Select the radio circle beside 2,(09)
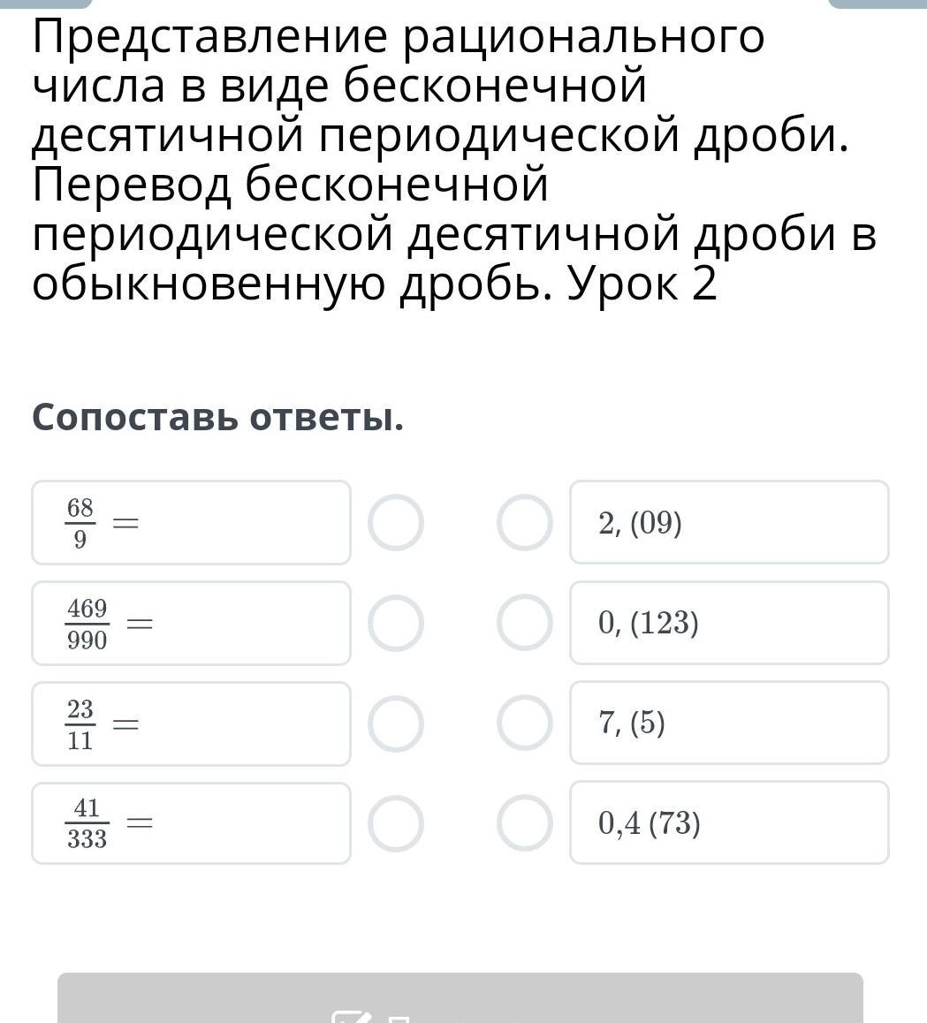Image resolution: width=927 pixels, height=1023 pixels. point(525,523)
